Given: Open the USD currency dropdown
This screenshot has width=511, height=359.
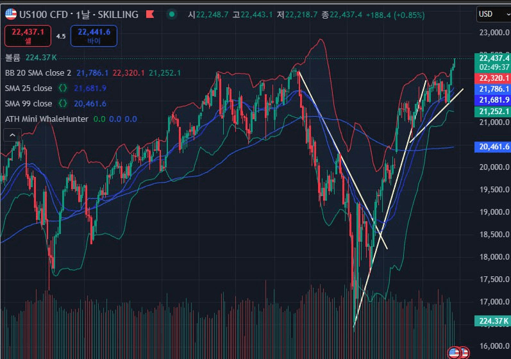Looking at the screenshot, I should (x=494, y=14).
